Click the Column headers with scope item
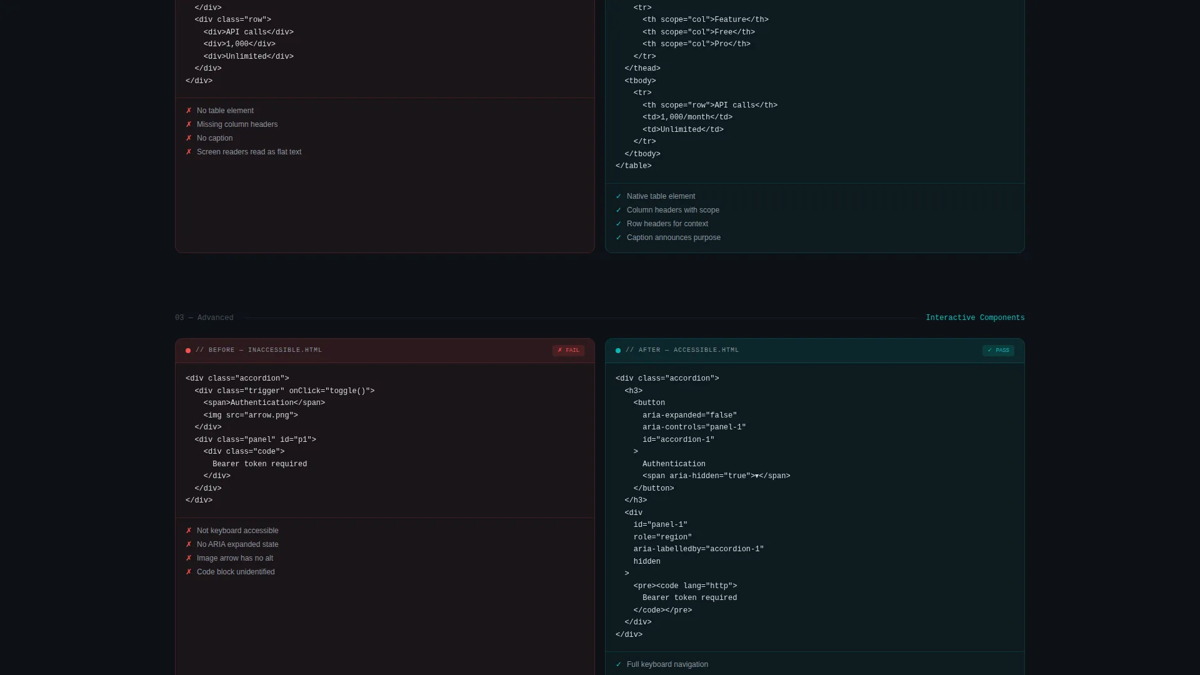This screenshot has height=675, width=1200. click(672, 210)
